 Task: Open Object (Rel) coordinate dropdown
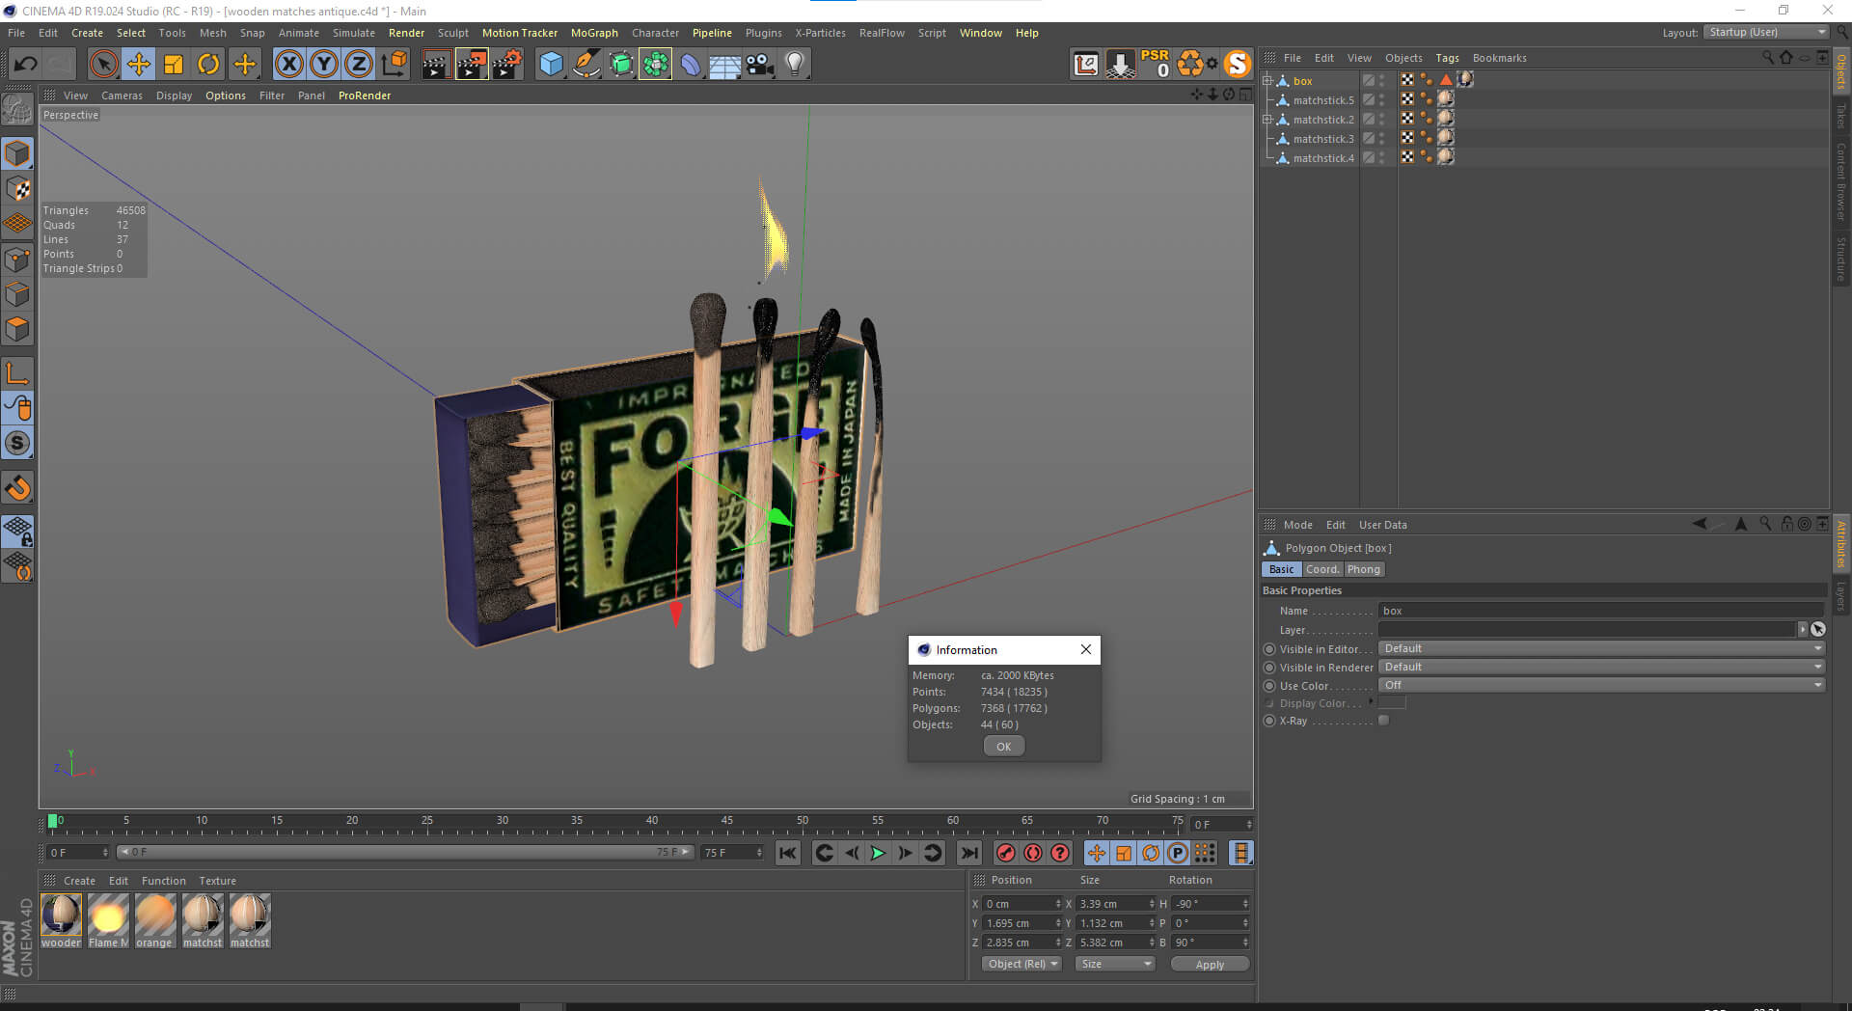coord(1022,964)
